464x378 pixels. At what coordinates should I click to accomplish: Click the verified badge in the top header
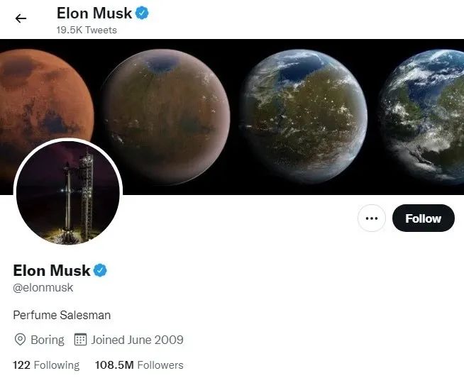142,13
